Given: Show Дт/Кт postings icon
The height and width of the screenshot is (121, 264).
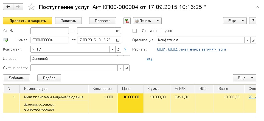Looking at the screenshot, I should click(127, 21).
